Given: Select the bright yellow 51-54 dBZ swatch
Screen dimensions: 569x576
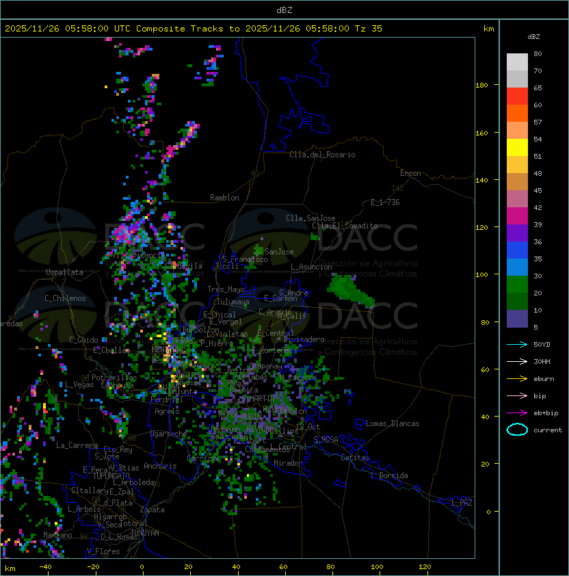Looking at the screenshot, I should (x=517, y=148).
